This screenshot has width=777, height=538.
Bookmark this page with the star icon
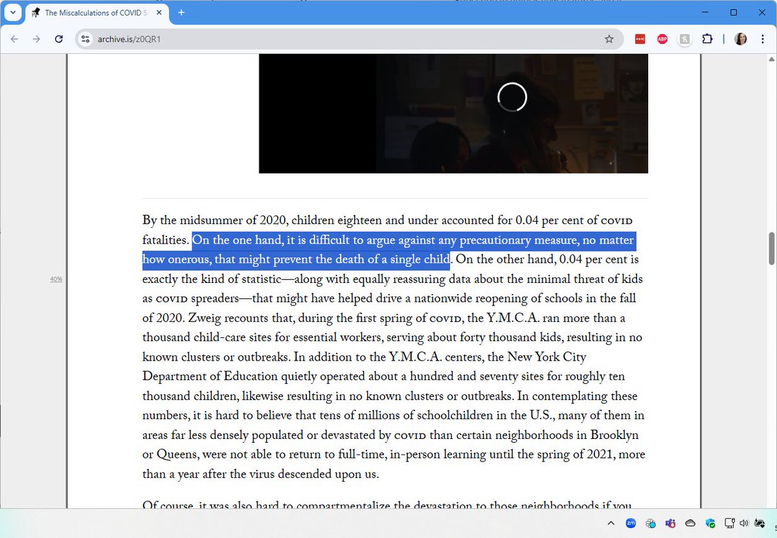click(609, 39)
